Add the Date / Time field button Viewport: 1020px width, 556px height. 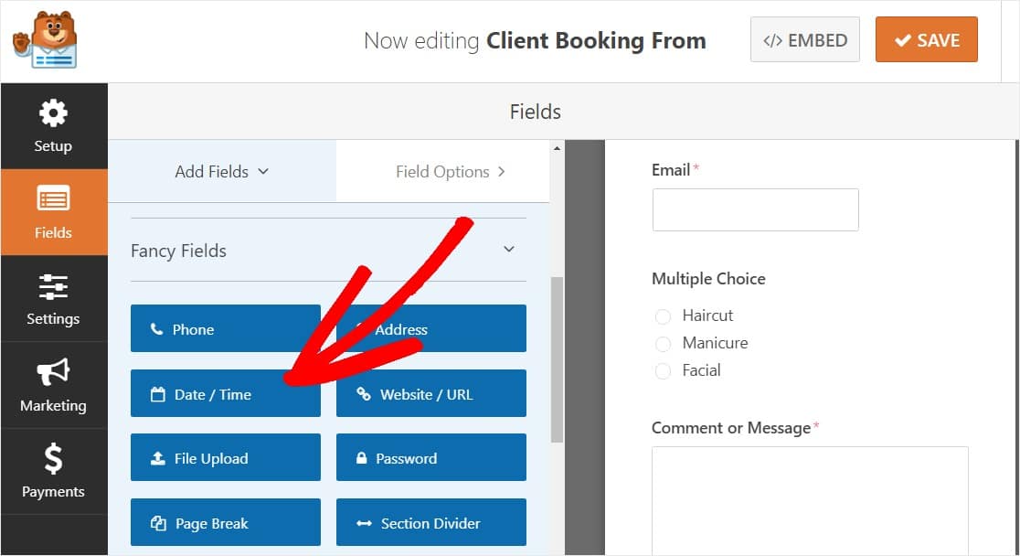point(226,393)
